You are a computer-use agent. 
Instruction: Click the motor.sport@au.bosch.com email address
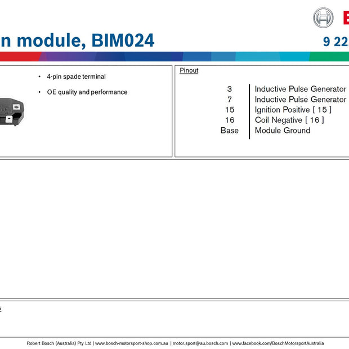click(200, 343)
